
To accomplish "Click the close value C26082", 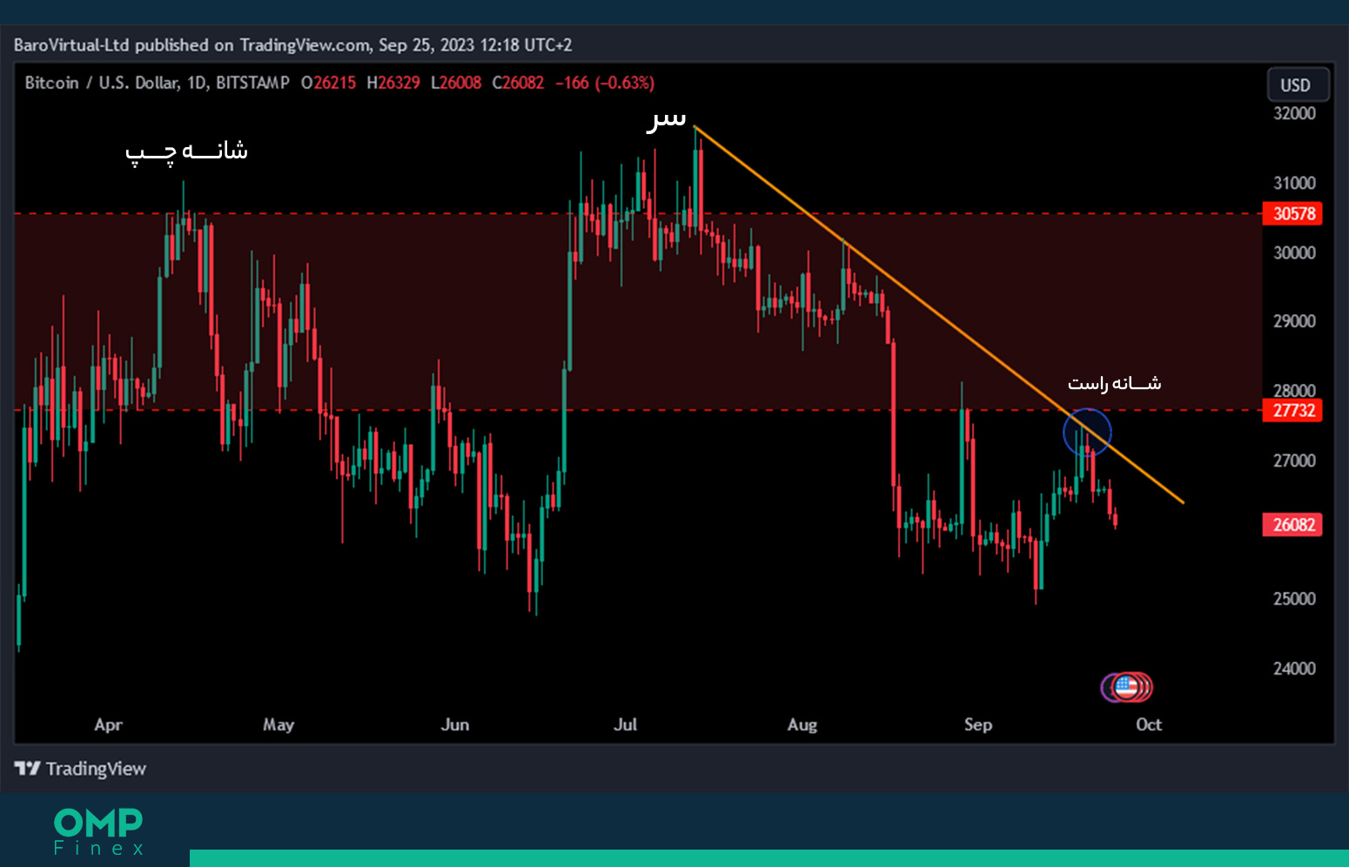I will [x=518, y=83].
